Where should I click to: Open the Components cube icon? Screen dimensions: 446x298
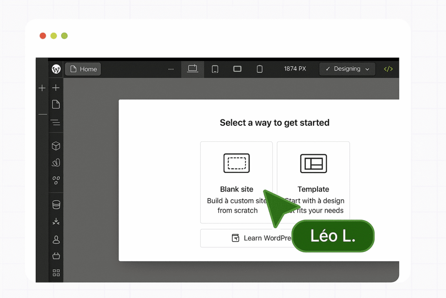(x=56, y=146)
